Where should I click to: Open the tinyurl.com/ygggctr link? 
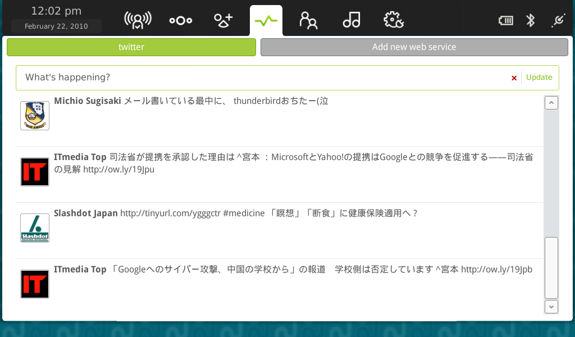coord(171,213)
